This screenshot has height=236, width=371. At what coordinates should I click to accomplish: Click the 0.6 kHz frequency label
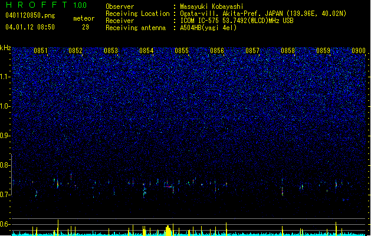[5, 224]
